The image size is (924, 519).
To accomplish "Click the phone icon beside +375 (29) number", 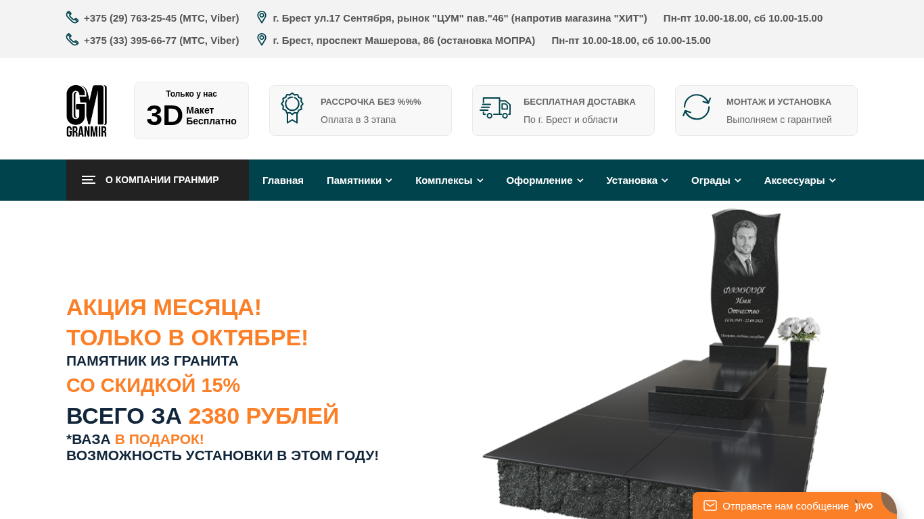I will click(72, 18).
